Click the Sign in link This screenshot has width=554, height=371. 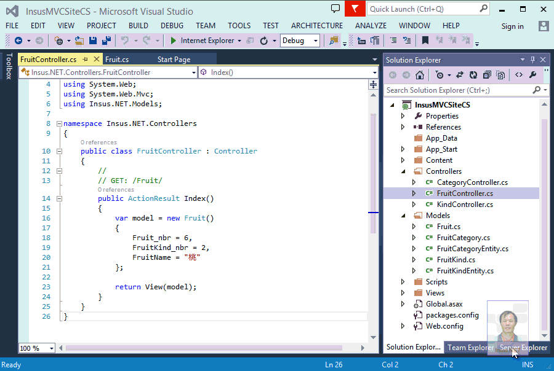[x=512, y=26]
